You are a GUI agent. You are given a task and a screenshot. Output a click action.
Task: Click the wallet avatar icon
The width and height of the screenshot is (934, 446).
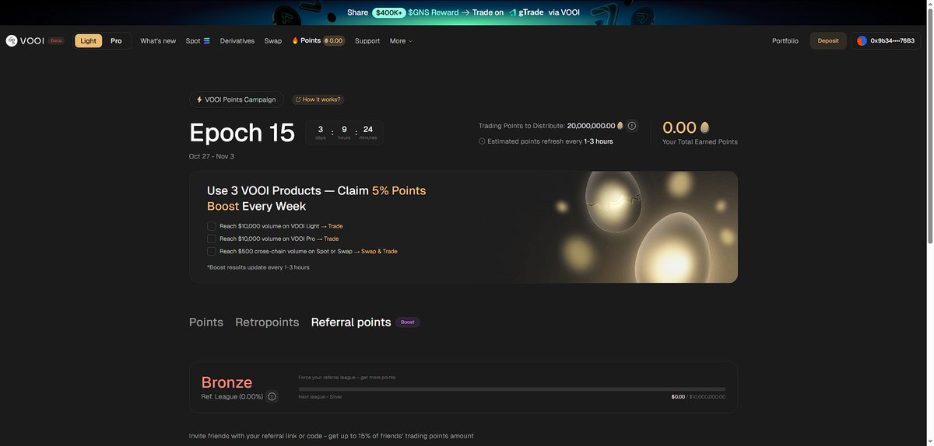click(x=862, y=40)
